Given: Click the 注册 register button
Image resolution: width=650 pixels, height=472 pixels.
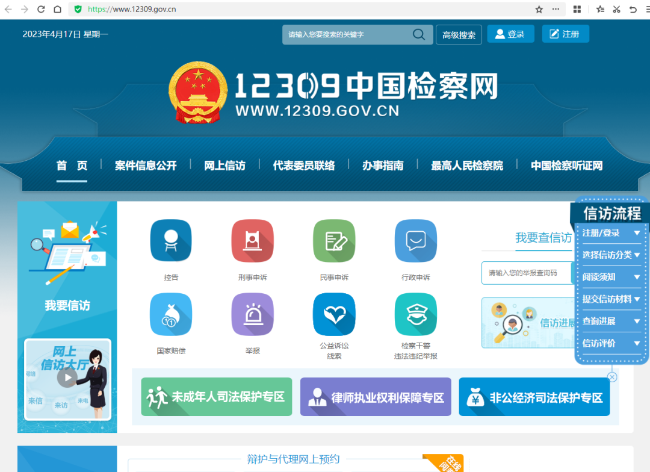Looking at the screenshot, I should click(565, 34).
